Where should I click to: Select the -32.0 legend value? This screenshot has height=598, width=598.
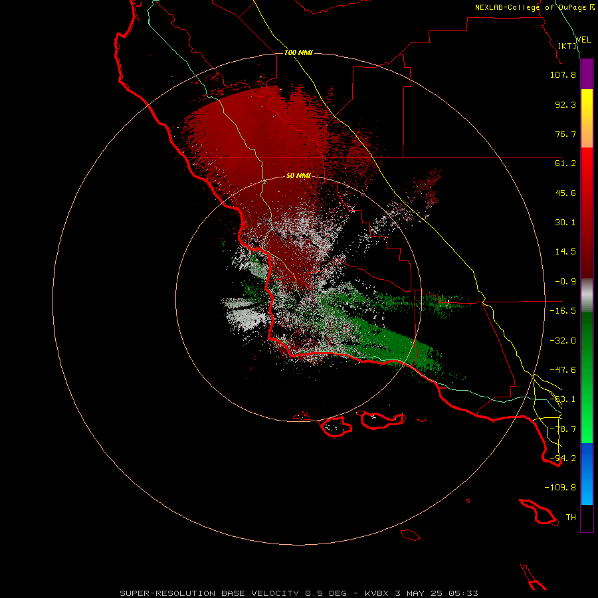coord(563,341)
